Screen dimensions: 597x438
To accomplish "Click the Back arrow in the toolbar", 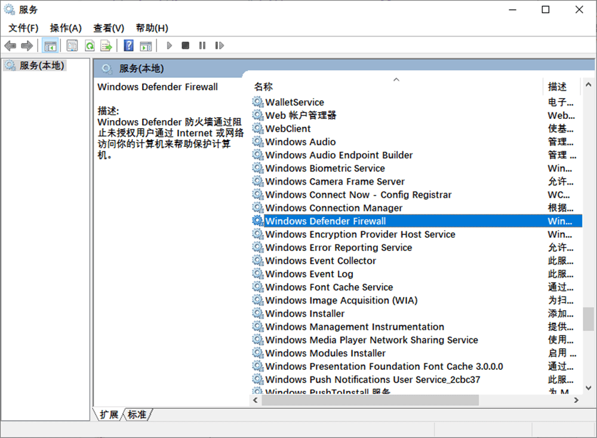I will coord(10,45).
